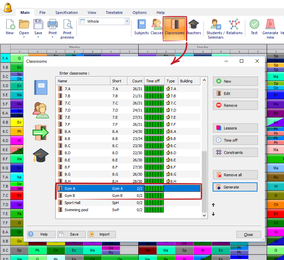The width and height of the screenshot is (284, 260).
Task: Click the Test checkmark icon
Action: [x=254, y=27]
